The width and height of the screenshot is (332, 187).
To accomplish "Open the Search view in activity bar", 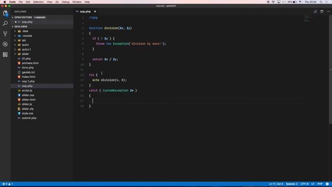I will coord(5,23).
